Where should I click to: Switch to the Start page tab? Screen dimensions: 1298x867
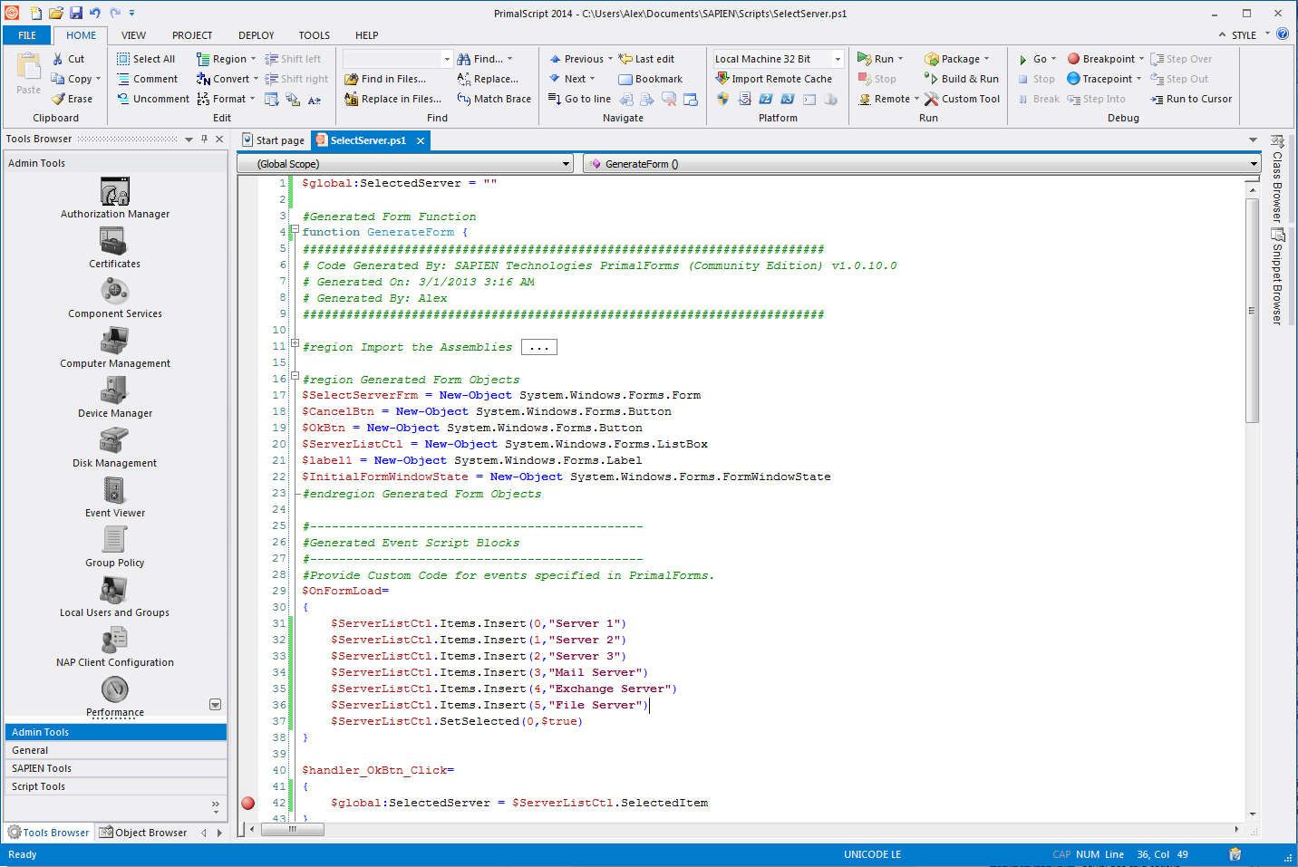click(273, 140)
